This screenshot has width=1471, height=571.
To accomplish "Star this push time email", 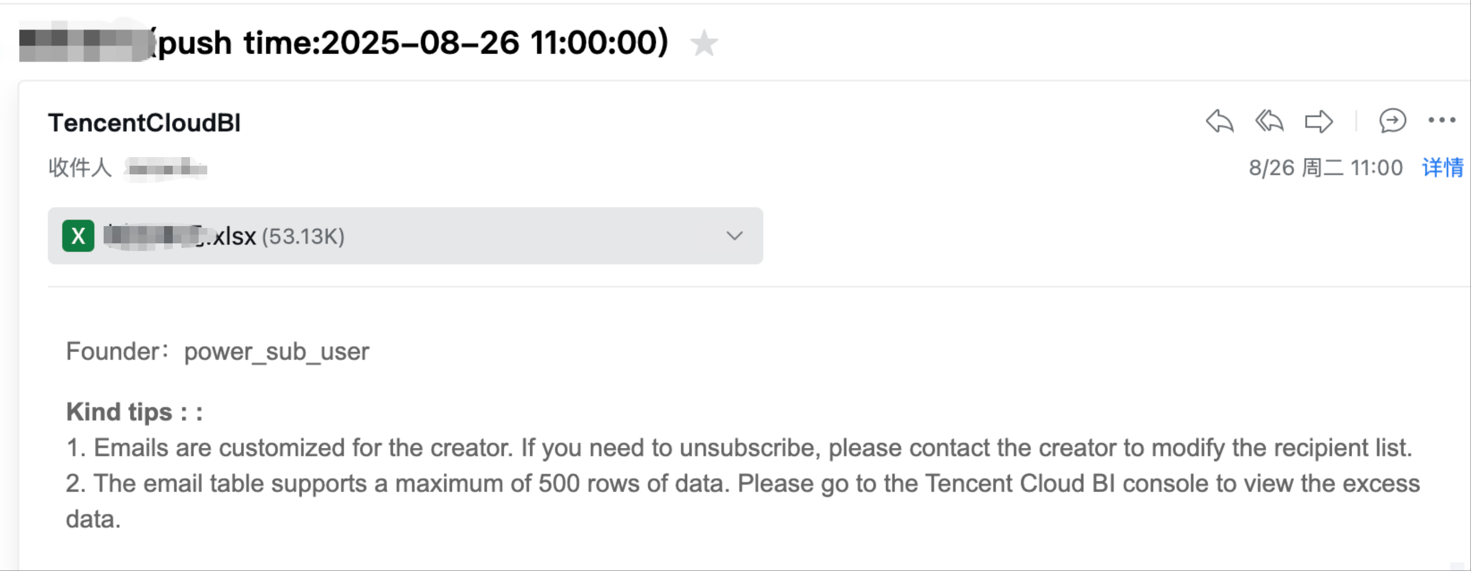I will [703, 44].
